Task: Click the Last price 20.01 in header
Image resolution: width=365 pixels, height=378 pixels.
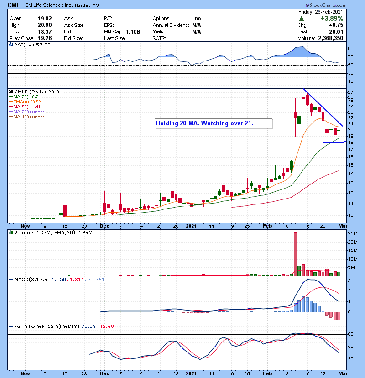Action: click(x=336, y=31)
